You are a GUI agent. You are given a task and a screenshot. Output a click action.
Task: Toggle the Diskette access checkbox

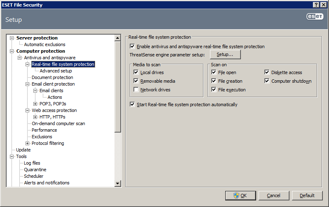click(x=267, y=72)
